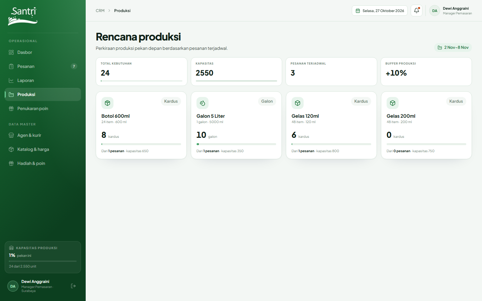Click the droplet icon on Galon 5 Liter card
The height and width of the screenshot is (301, 482).
(203, 103)
